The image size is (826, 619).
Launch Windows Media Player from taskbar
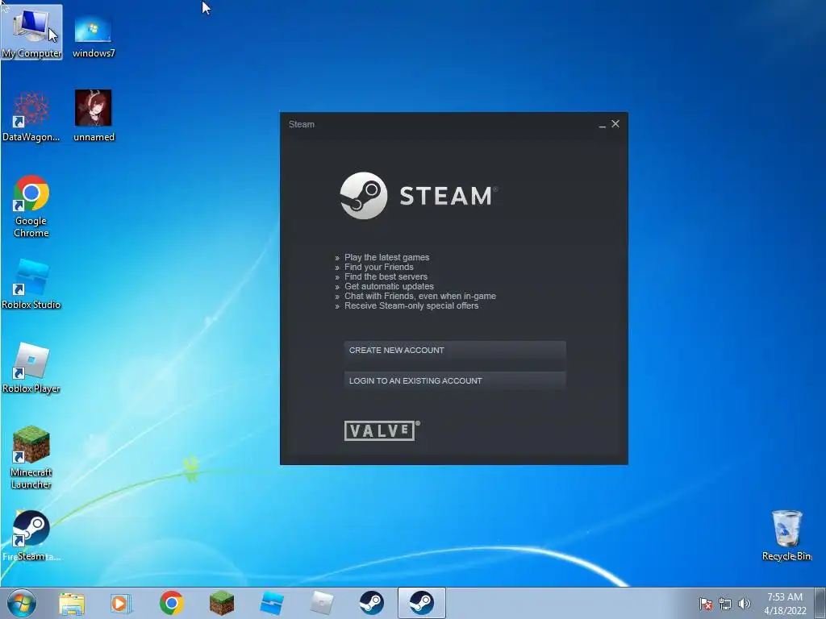(x=121, y=604)
